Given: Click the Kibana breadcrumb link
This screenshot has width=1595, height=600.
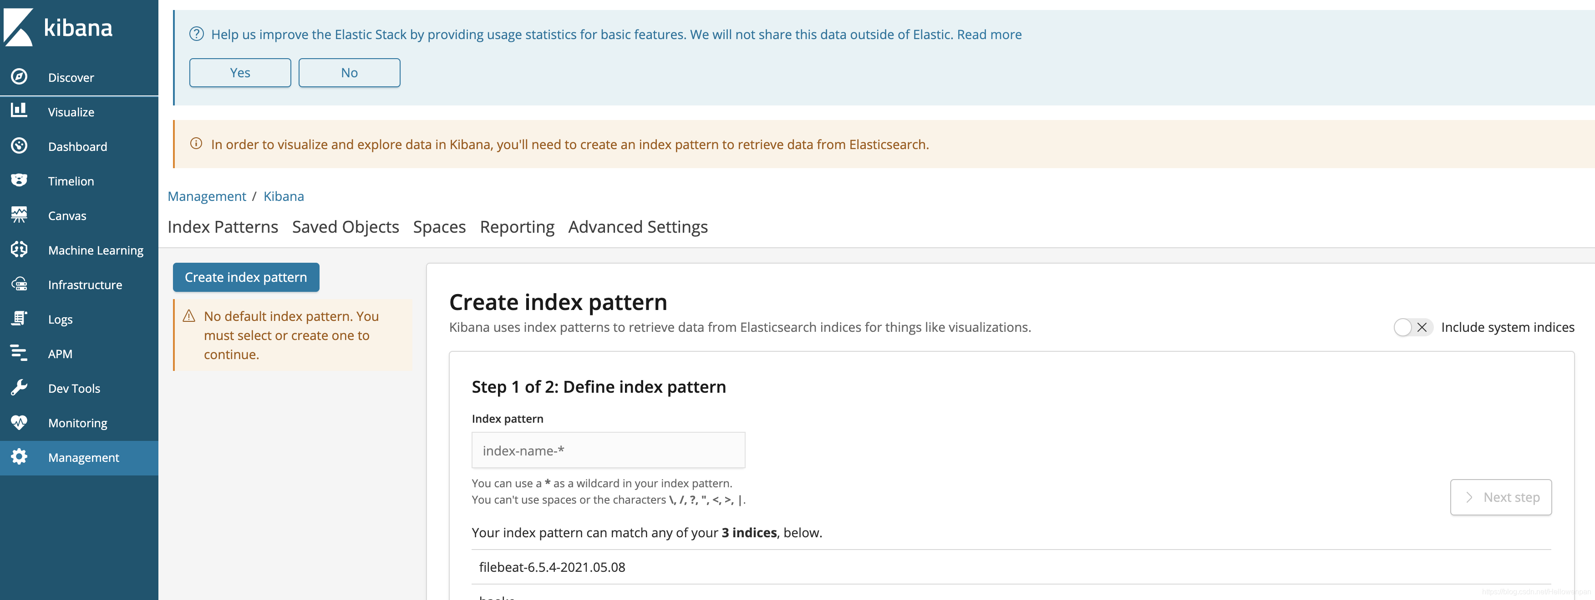Looking at the screenshot, I should coord(284,196).
